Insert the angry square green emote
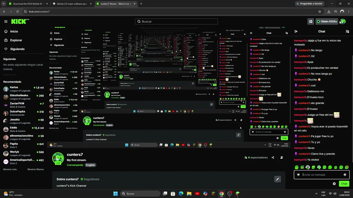Screen dimensions: 353x198 [x=302, y=167]
